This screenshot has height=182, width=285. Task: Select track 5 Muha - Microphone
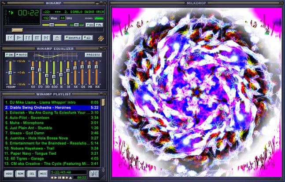[52, 123]
